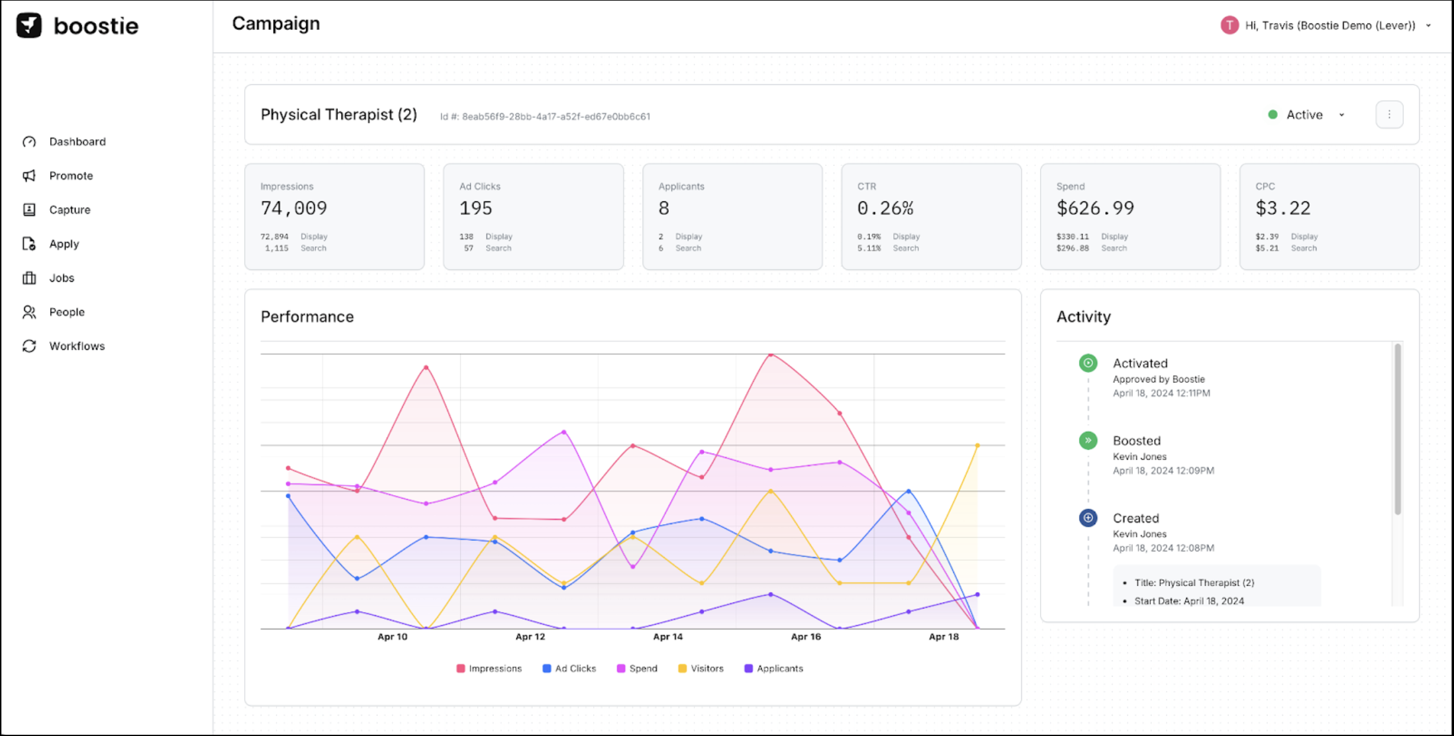Click the Promote megaphone icon

point(29,176)
